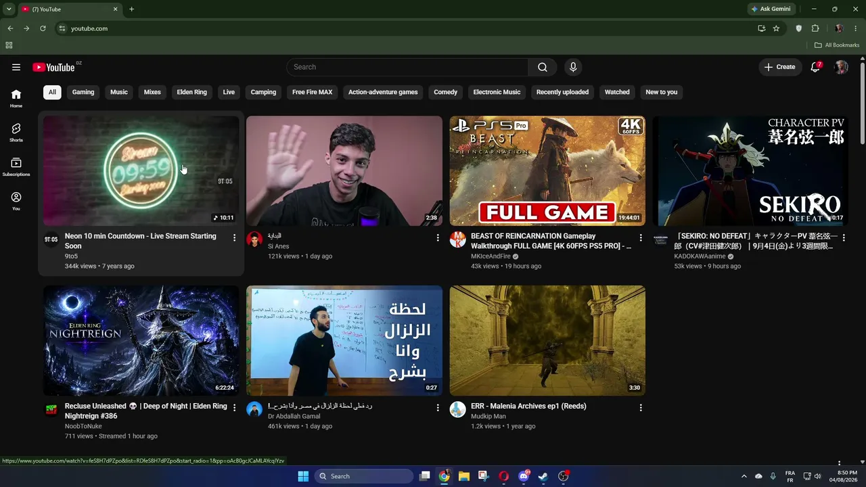866x487 pixels.
Task: Open the 9to5 channel avatar
Action: point(51,239)
